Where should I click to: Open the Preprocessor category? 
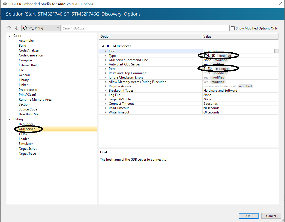[28, 90]
